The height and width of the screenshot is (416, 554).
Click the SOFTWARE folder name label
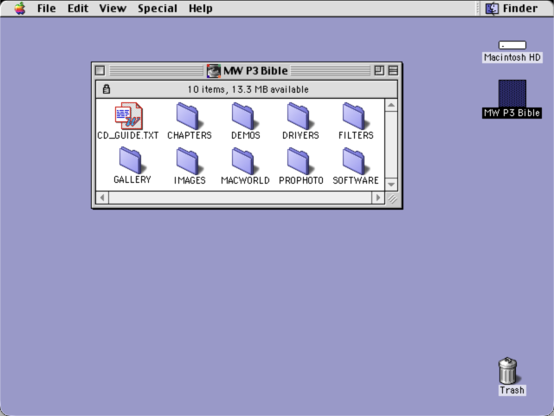coord(356,180)
